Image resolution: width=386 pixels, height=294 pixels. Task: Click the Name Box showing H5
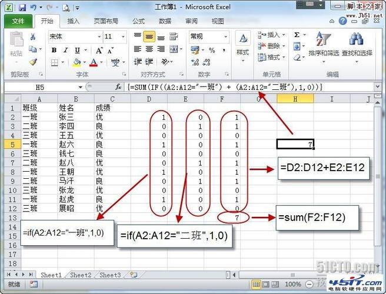point(41,87)
